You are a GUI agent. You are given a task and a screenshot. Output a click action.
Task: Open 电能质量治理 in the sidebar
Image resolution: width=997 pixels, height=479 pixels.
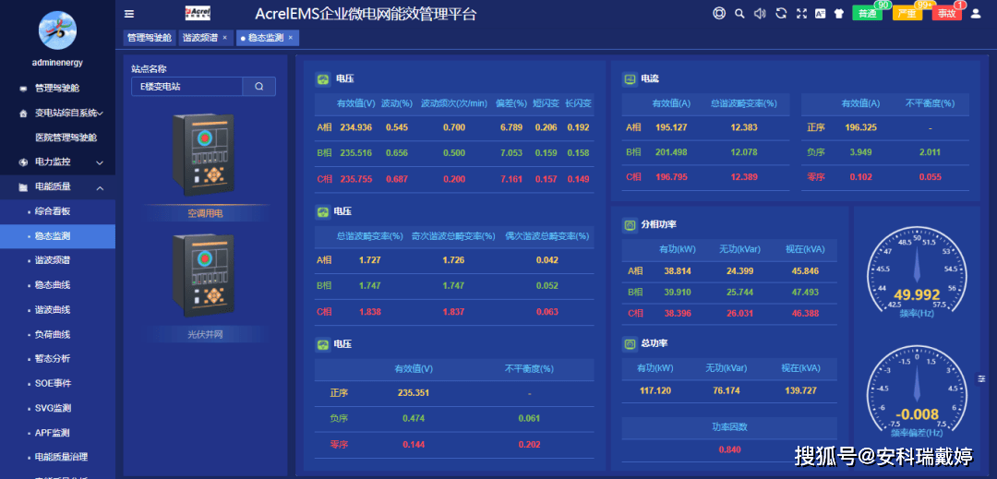coord(61,458)
